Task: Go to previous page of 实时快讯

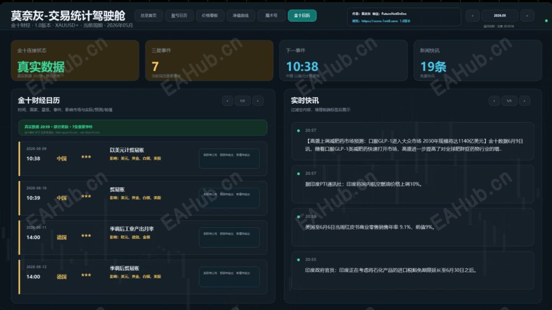Action: coord(494,101)
